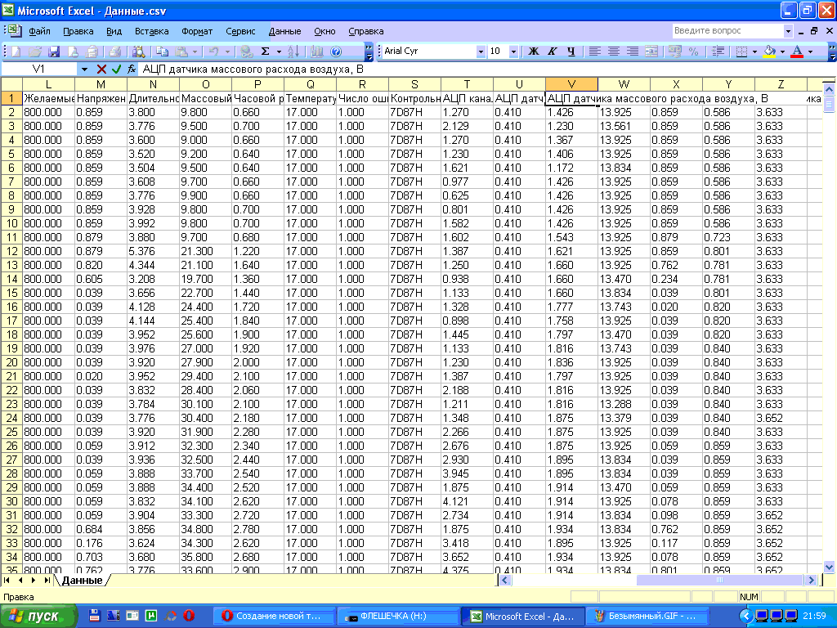Click the Undo arrow icon
The height and width of the screenshot is (628, 837).
(x=213, y=52)
